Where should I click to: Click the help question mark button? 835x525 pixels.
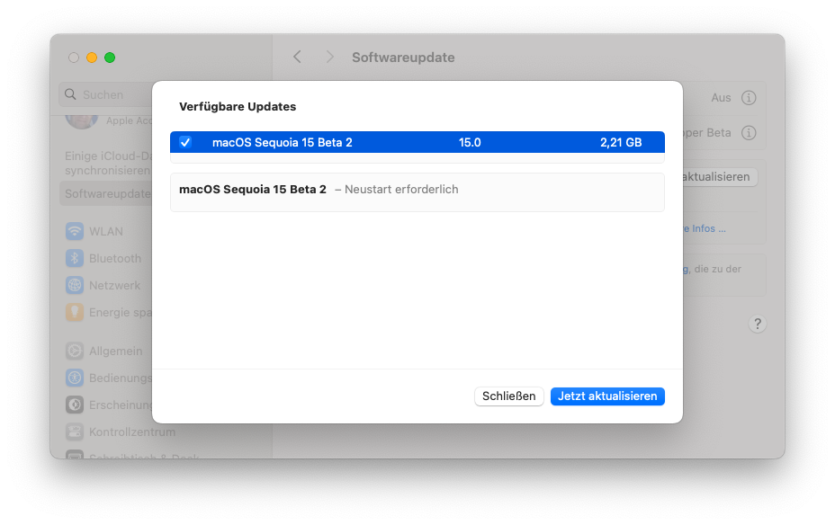click(x=758, y=324)
